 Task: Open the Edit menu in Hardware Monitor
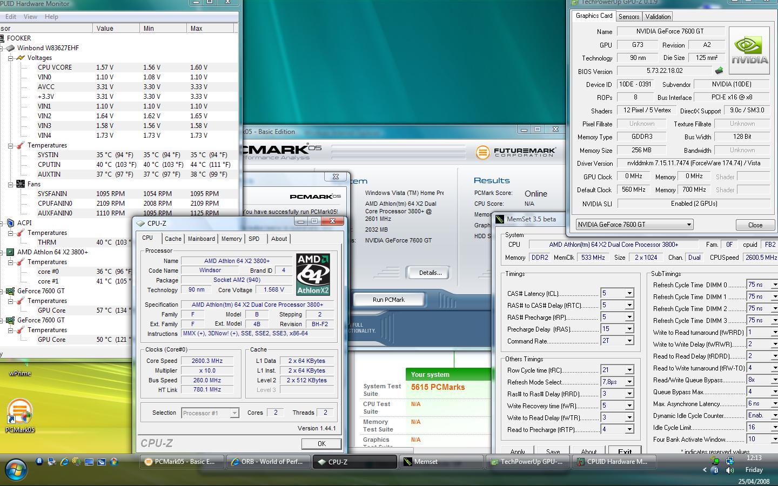[x=11, y=17]
